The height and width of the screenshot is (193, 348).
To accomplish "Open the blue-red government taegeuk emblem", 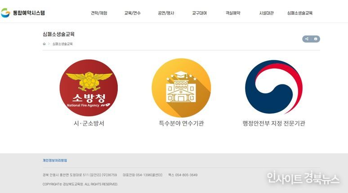I will 274,87.
